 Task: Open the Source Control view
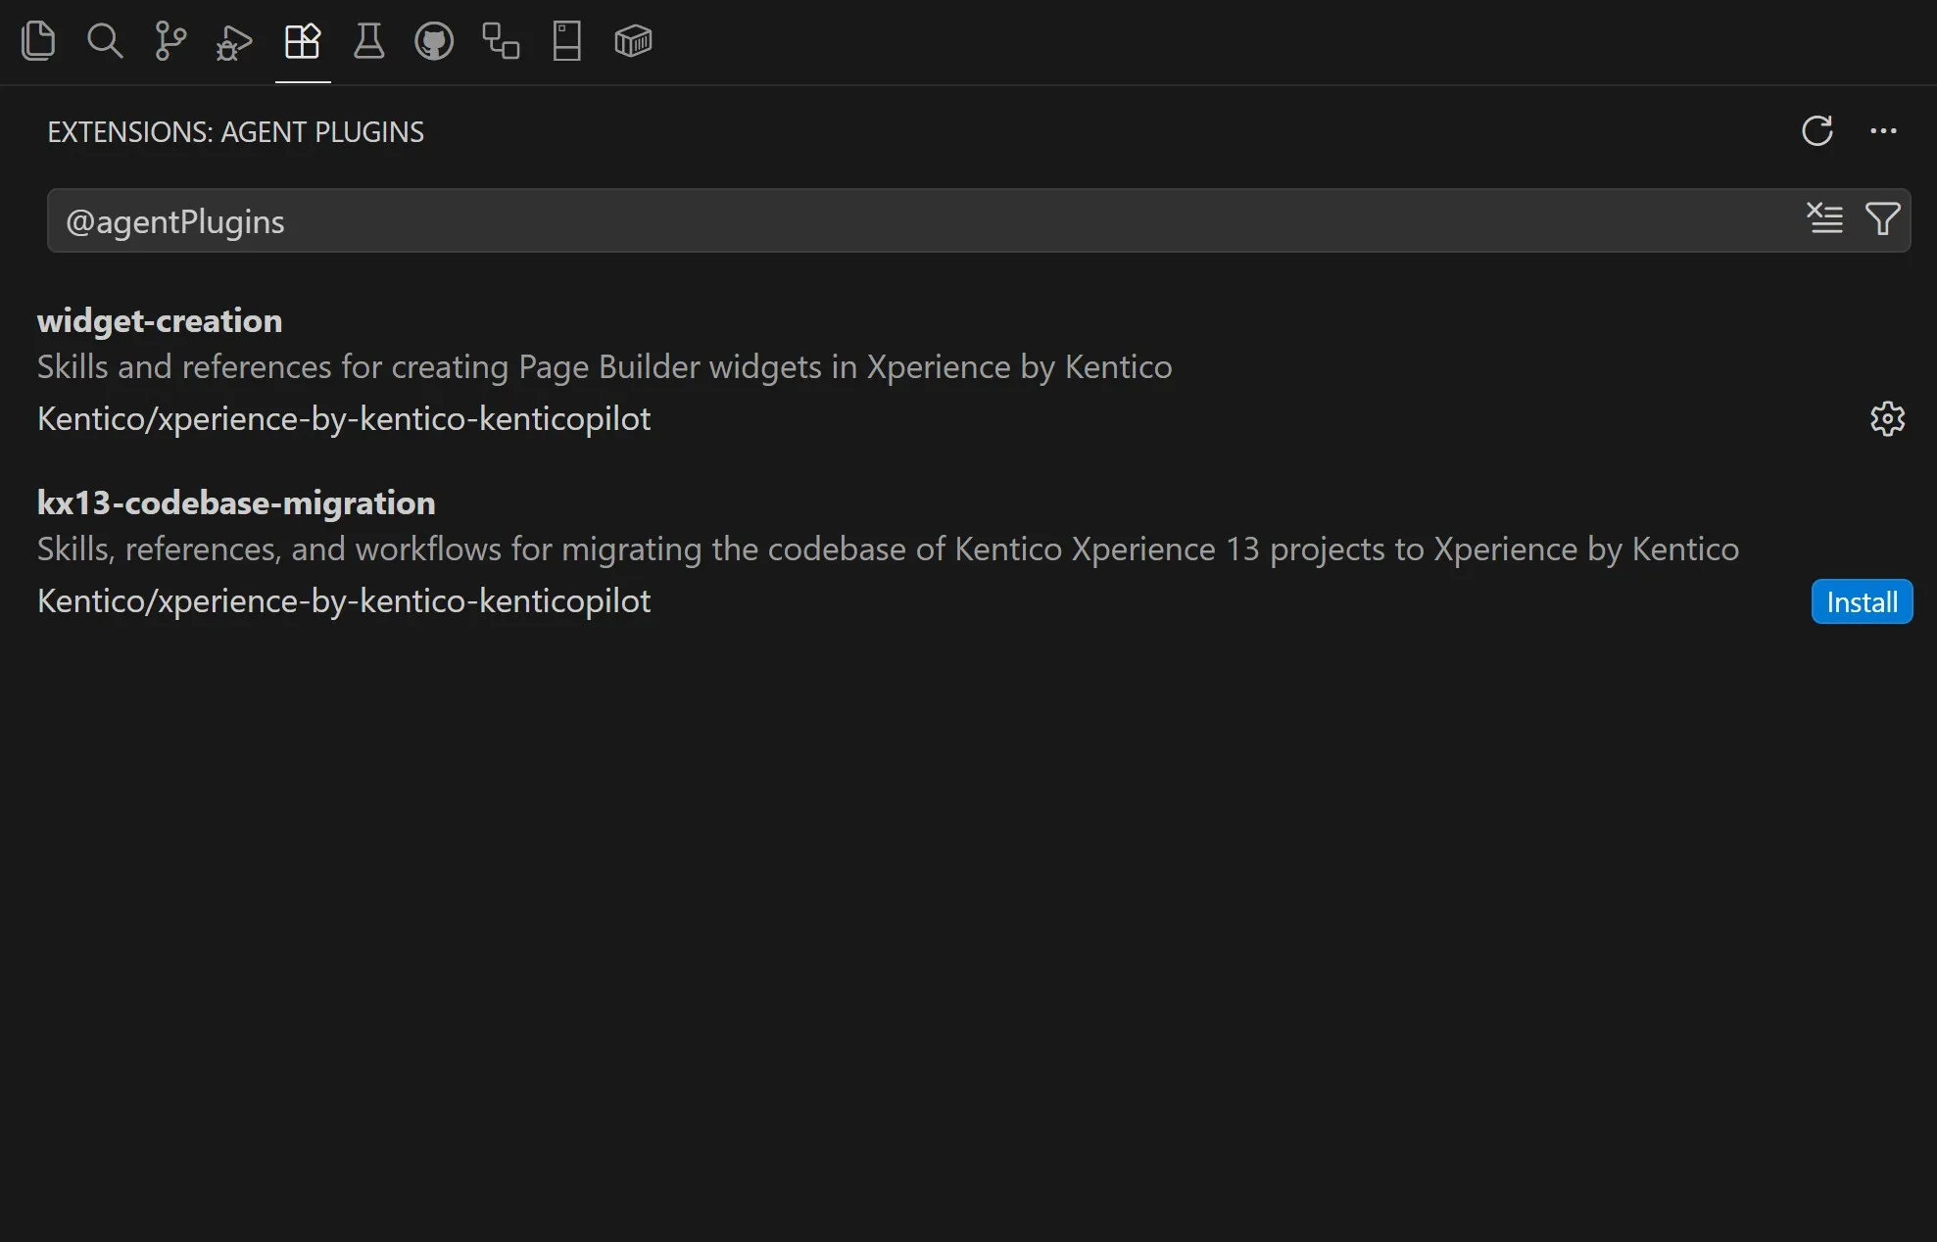[170, 41]
